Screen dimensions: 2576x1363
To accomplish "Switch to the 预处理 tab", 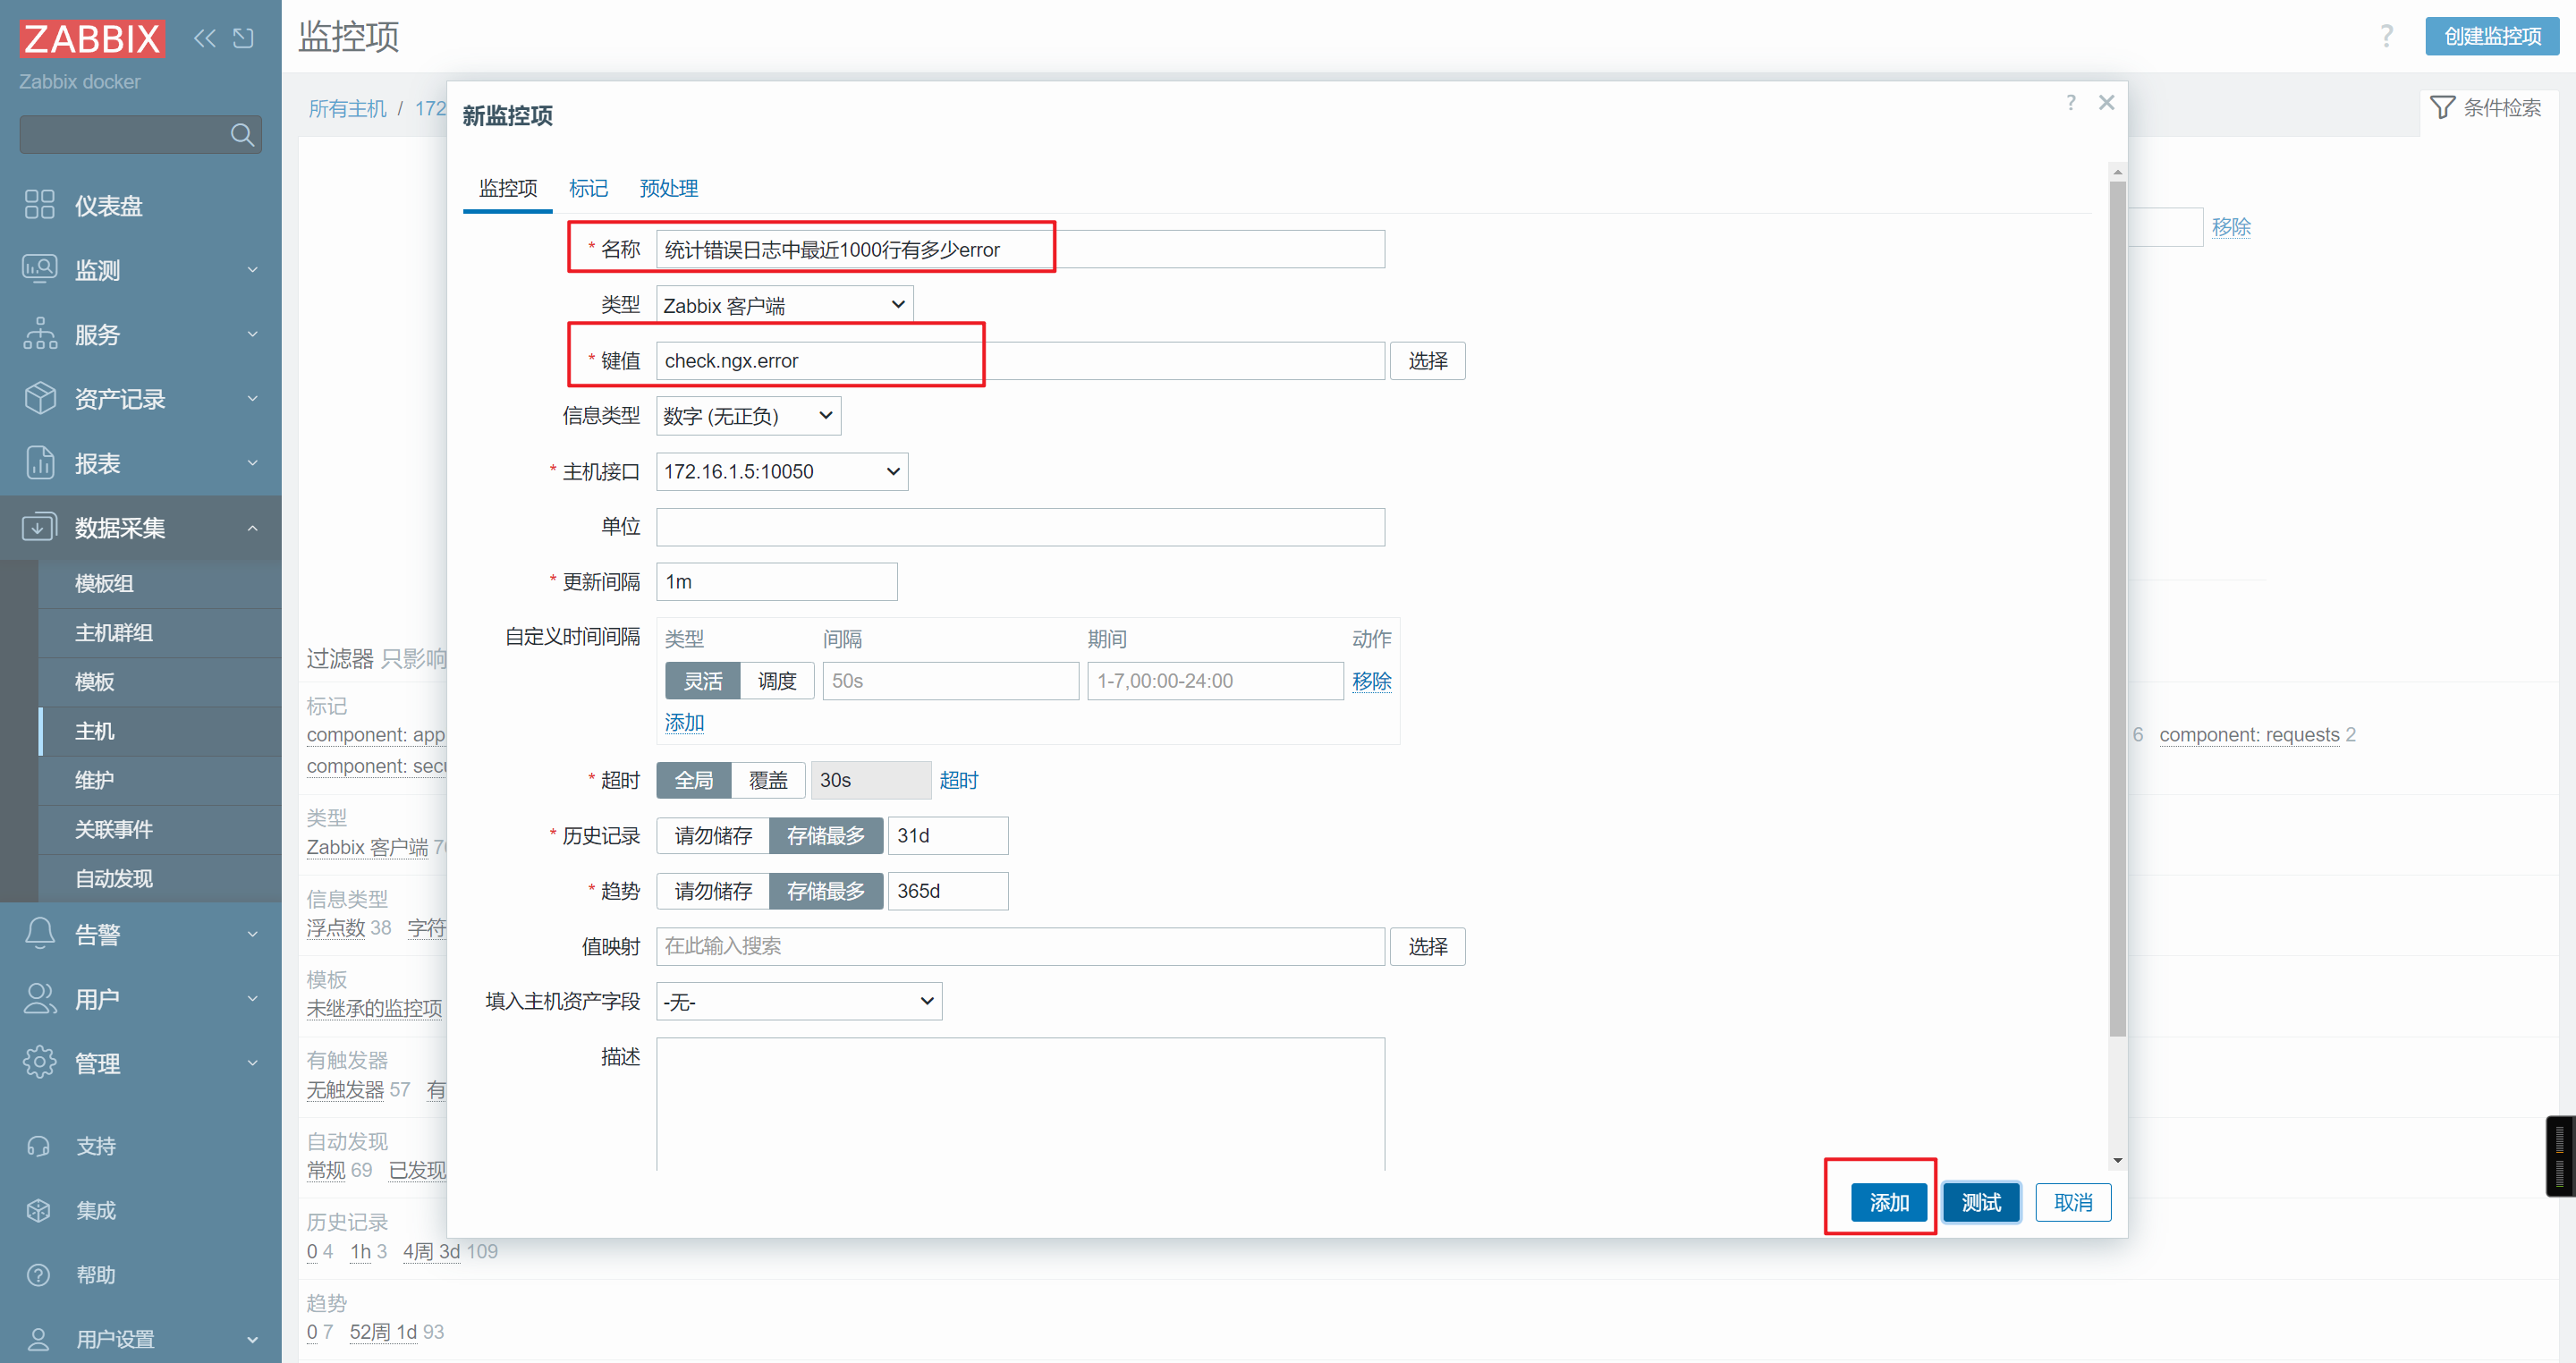I will click(x=669, y=188).
